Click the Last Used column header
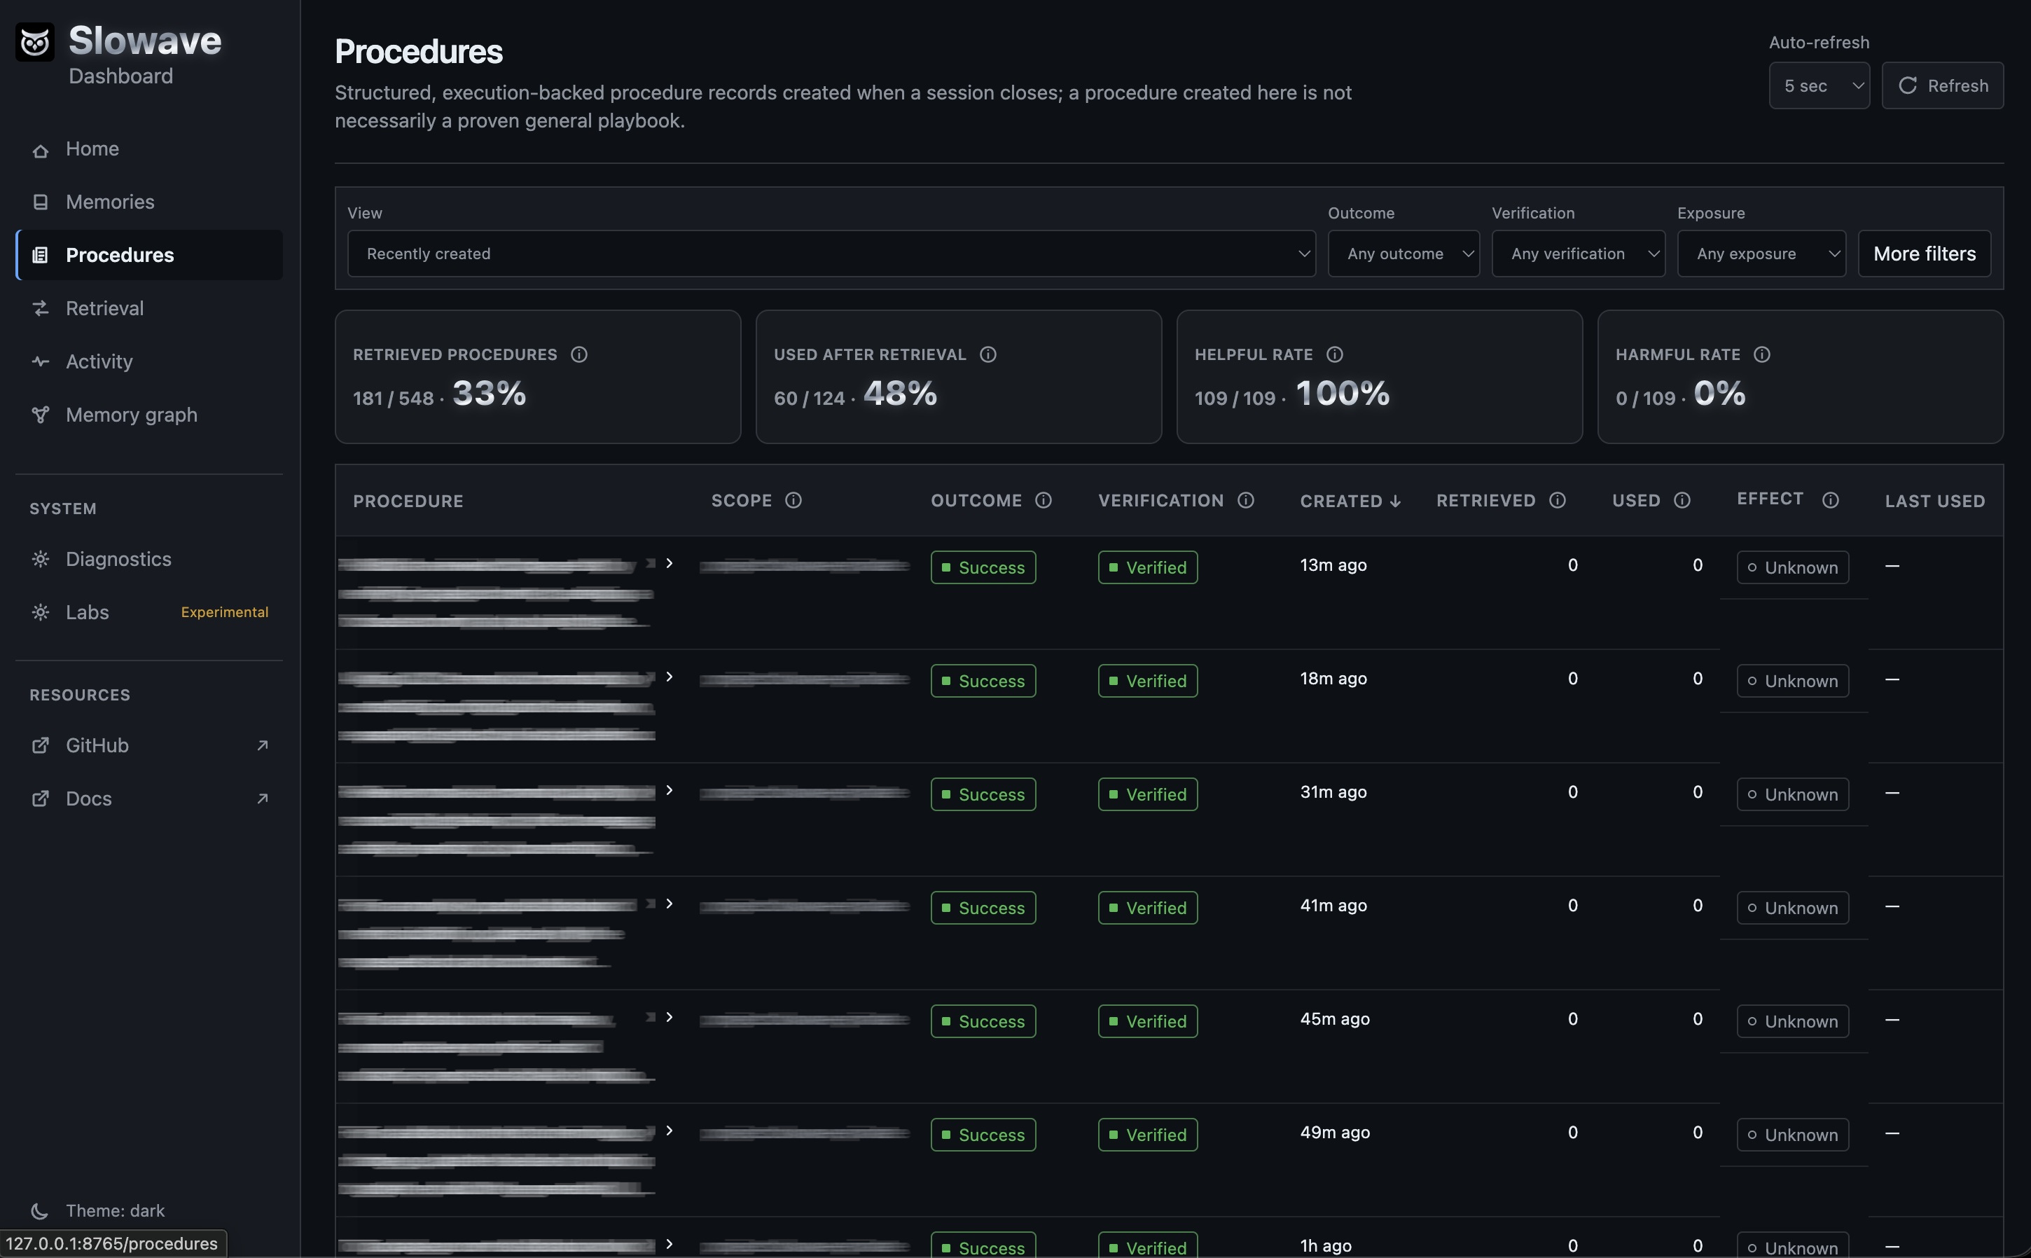 [1934, 501]
